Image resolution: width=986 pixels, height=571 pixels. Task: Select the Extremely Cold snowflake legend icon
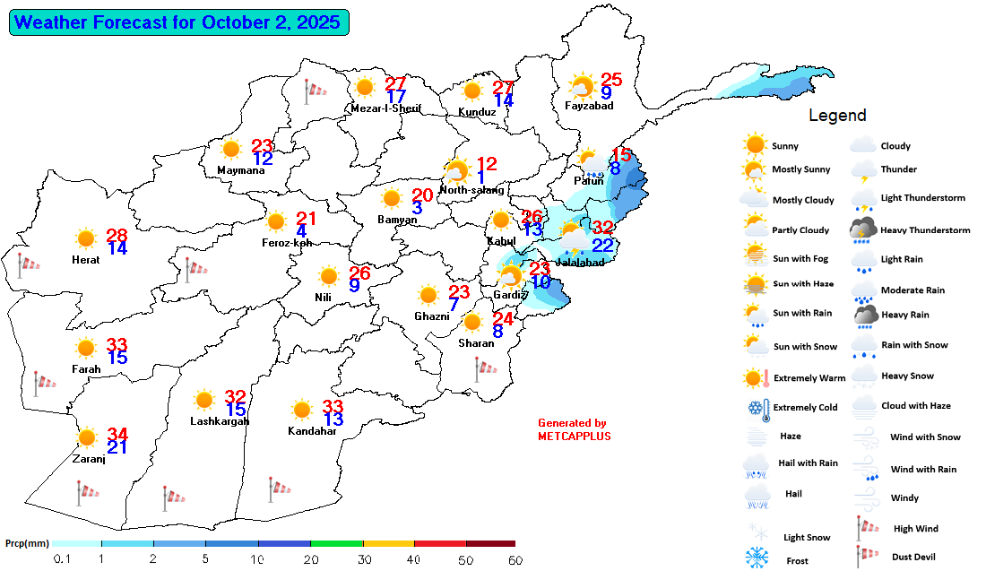tap(756, 408)
